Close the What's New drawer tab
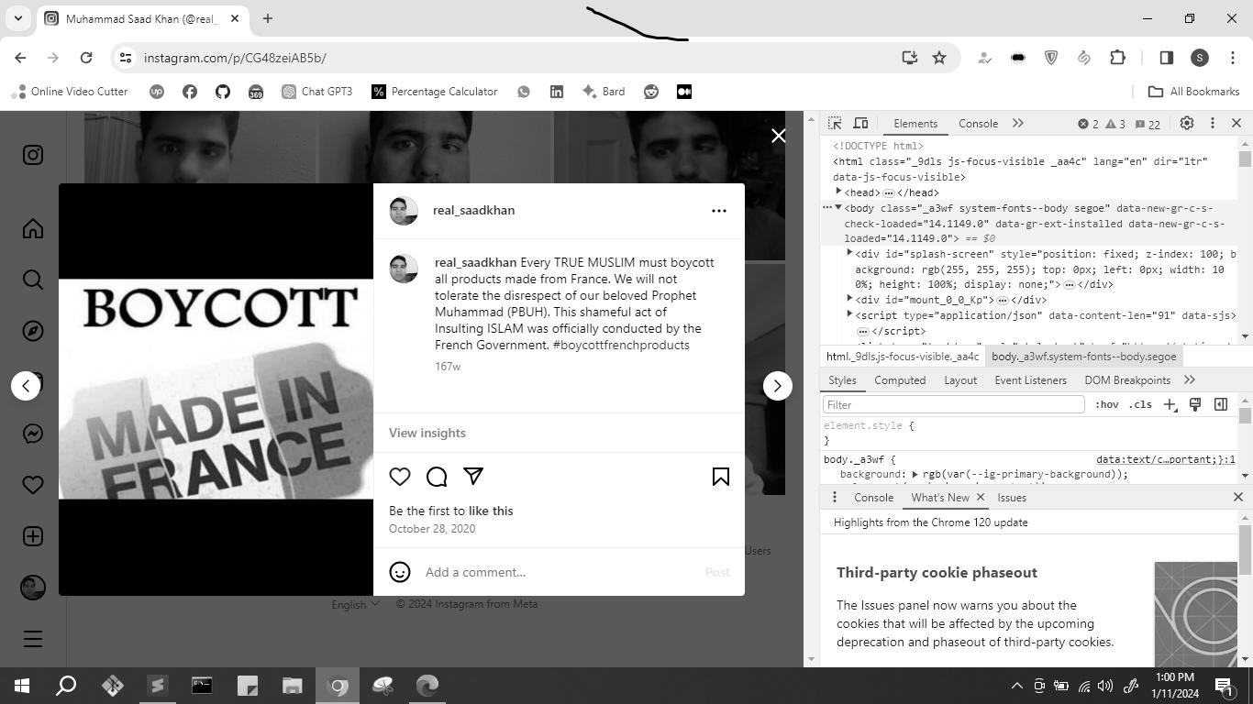This screenshot has width=1253, height=704. coord(980,497)
